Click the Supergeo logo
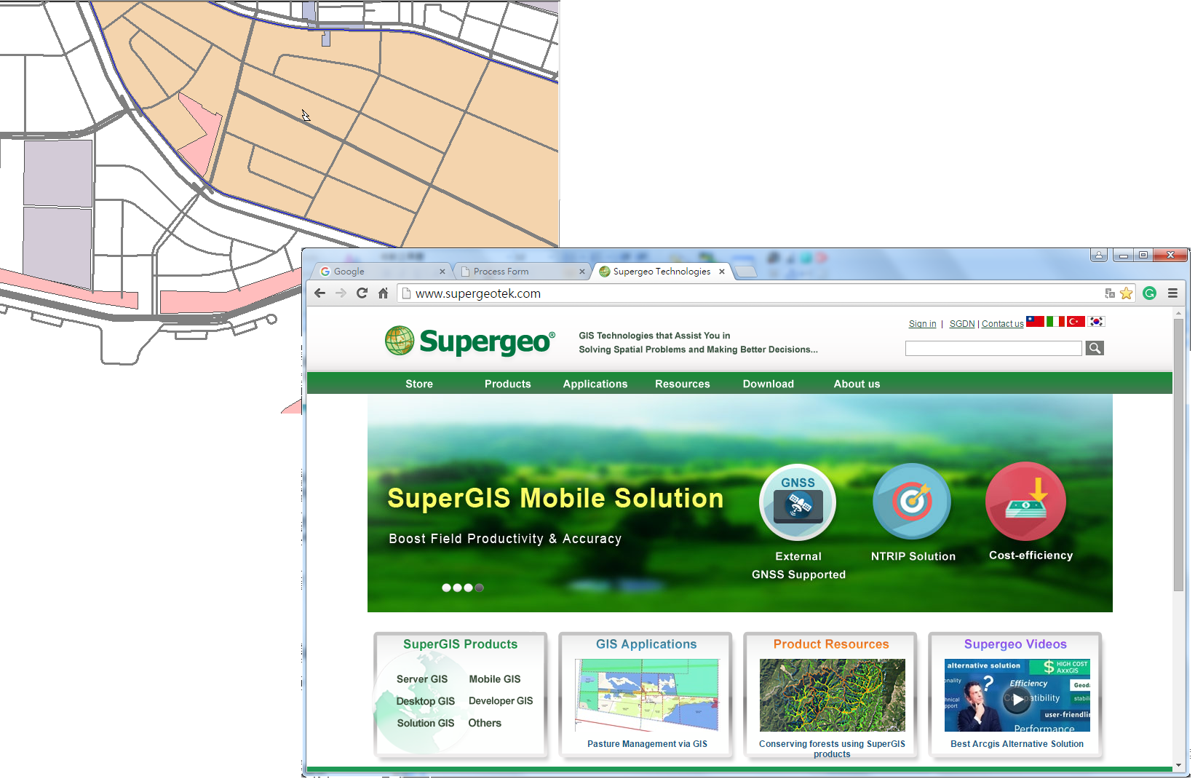Viewport: 1195px width, 779px height. pyautogui.click(x=470, y=341)
